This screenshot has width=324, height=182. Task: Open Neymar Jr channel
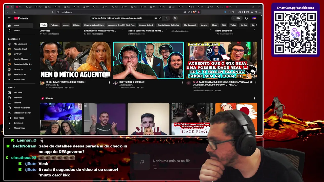tap(20, 69)
